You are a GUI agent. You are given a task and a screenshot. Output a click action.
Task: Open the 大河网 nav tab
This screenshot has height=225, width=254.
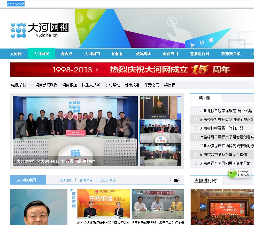[16, 54]
